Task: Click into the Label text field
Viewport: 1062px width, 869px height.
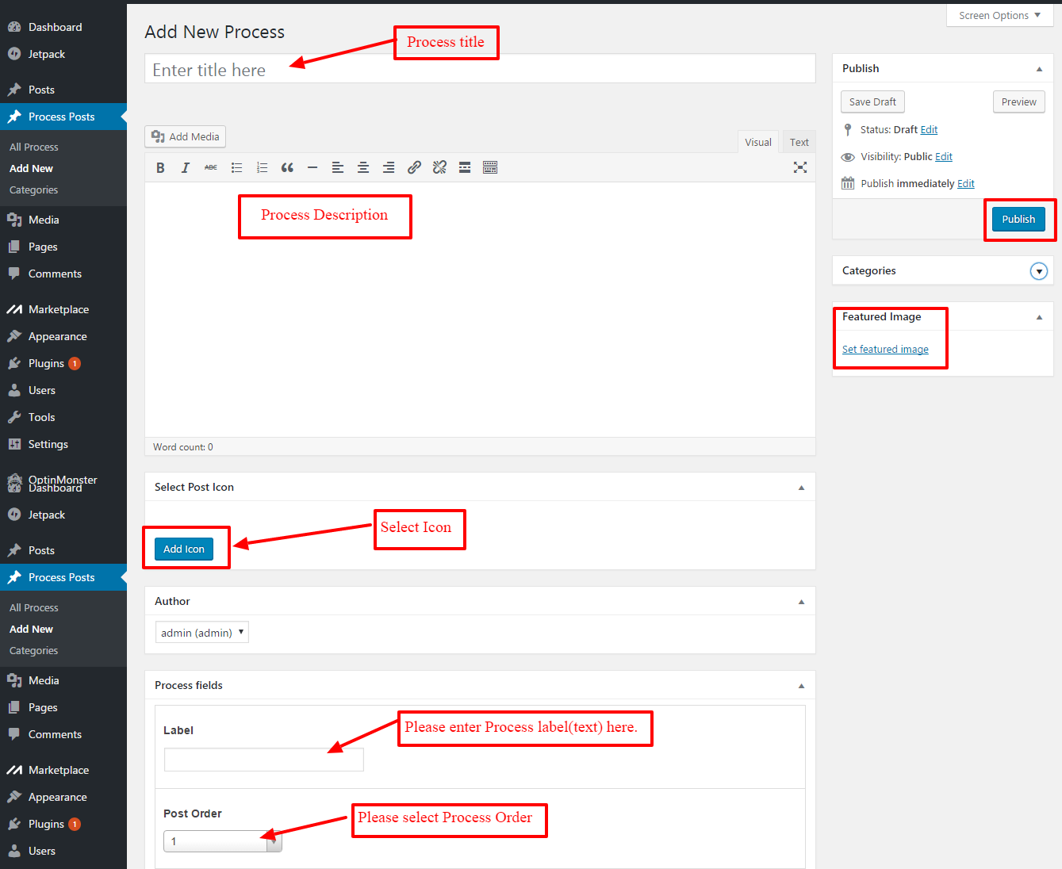Action: click(x=264, y=760)
